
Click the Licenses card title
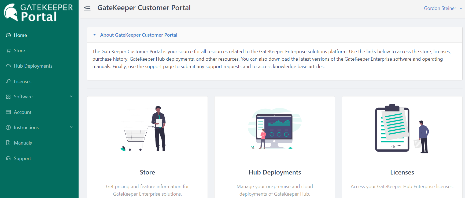pyautogui.click(x=402, y=172)
